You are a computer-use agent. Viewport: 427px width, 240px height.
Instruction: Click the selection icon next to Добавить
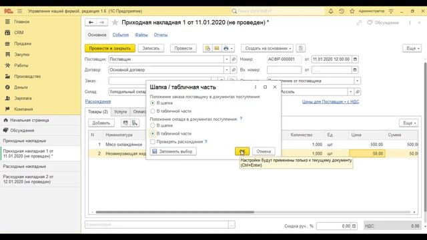point(125,123)
